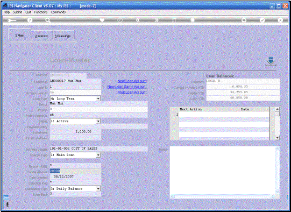Close the IES Navigator Client window
This screenshot has height=212, width=291.
click(285, 6)
